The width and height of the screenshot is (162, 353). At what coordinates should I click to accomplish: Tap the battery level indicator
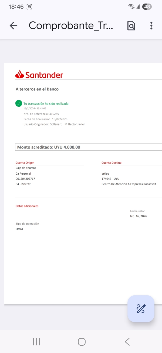147,7
